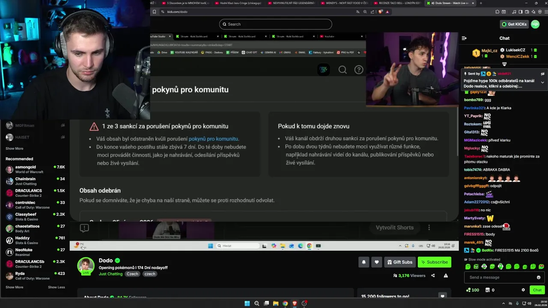Open Classybeef's recommended channel
548x308 pixels.
(35, 216)
